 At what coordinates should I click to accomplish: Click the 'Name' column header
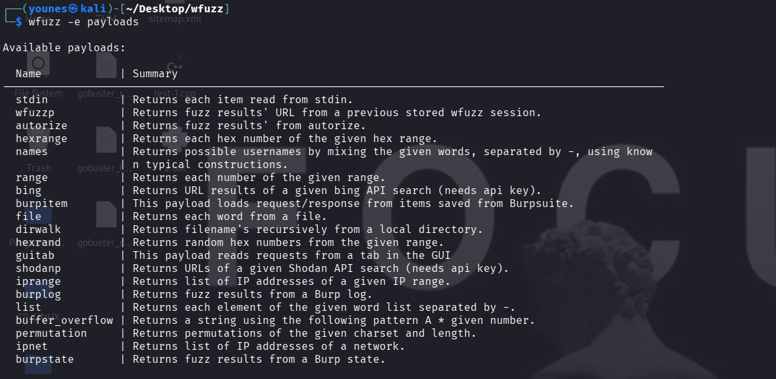(x=29, y=73)
